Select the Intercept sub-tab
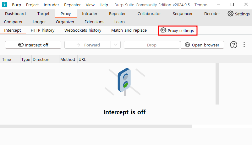 coord(13,30)
